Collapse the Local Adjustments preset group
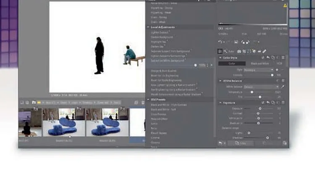The height and width of the screenshot is (177, 315). pos(148,27)
